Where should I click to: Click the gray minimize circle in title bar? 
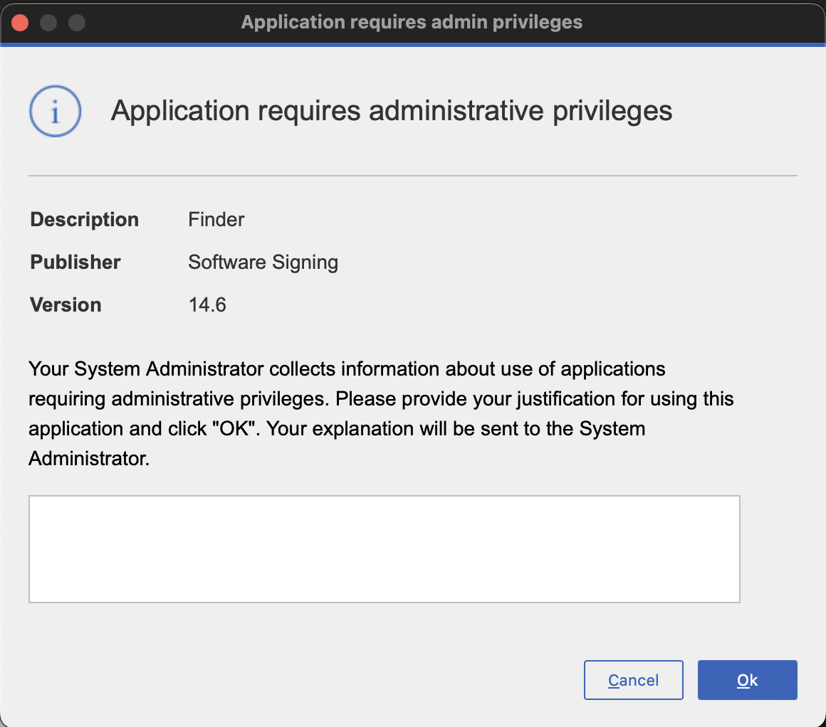tap(48, 22)
